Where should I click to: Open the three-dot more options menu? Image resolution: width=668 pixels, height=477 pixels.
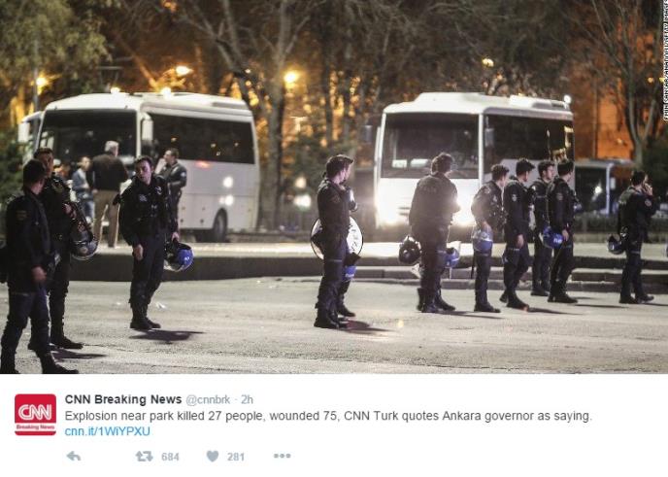pos(282,456)
